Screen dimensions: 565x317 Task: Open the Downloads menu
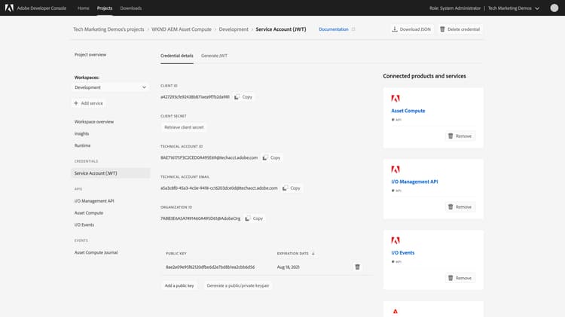pos(131,8)
